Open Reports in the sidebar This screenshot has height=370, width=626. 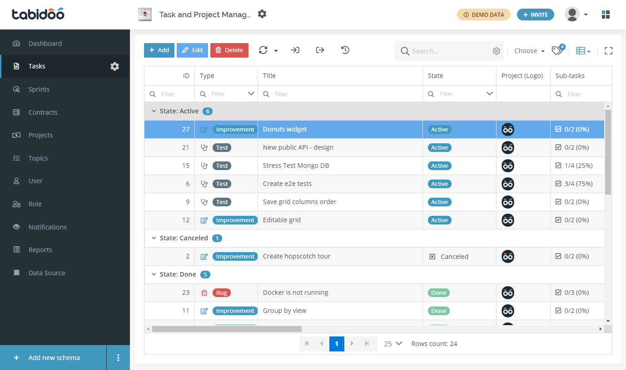tap(65, 250)
